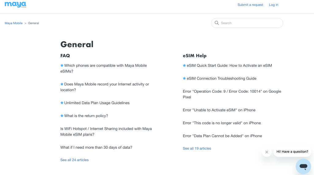Dismiss the 'Hi! Have a question?' prompt
Viewport: 314px width, 175px height.
tap(267, 152)
